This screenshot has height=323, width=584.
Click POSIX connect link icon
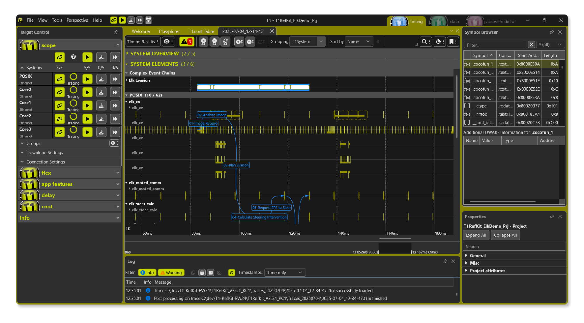pos(60,79)
